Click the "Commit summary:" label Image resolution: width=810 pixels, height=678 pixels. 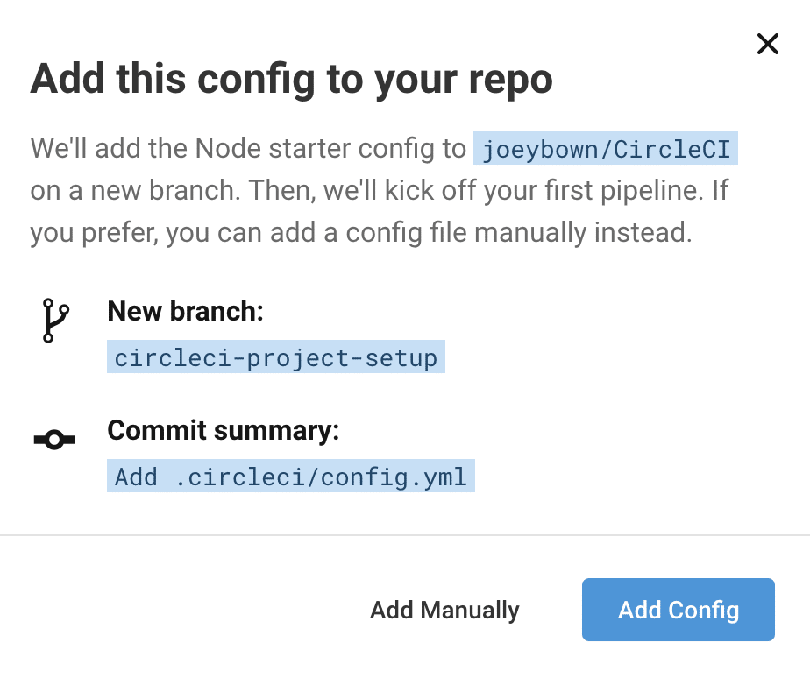223,430
